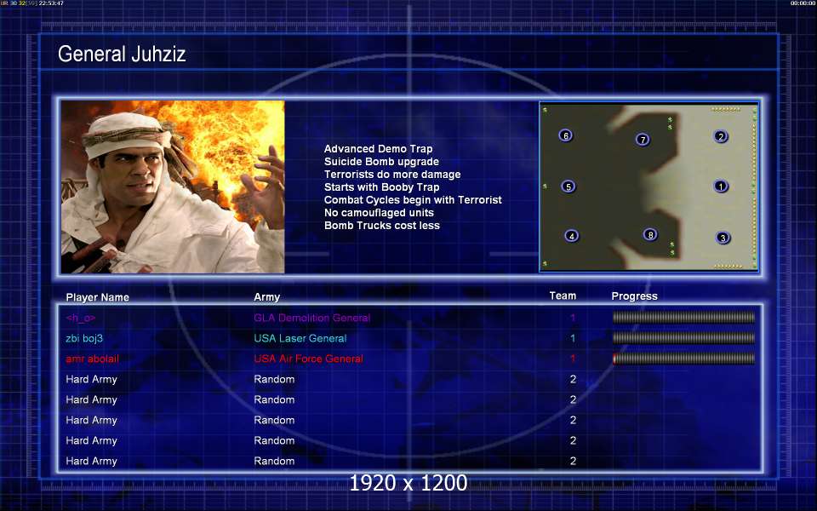Viewport: 817px width, 511px height.
Task: Click start position 8 on the minimap
Action: pyautogui.click(x=650, y=235)
